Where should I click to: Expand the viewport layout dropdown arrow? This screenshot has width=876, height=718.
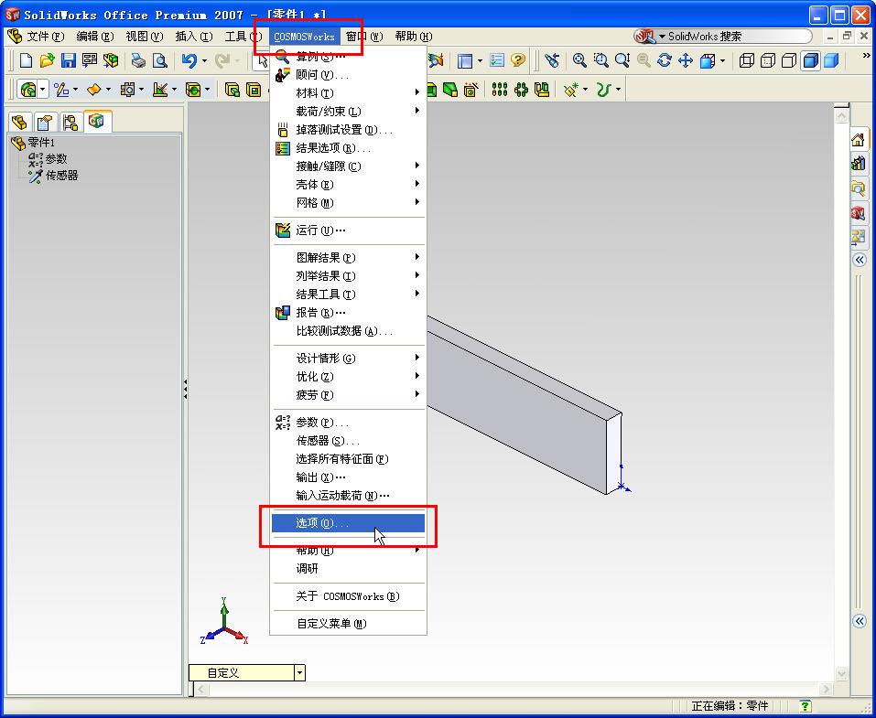(x=480, y=60)
